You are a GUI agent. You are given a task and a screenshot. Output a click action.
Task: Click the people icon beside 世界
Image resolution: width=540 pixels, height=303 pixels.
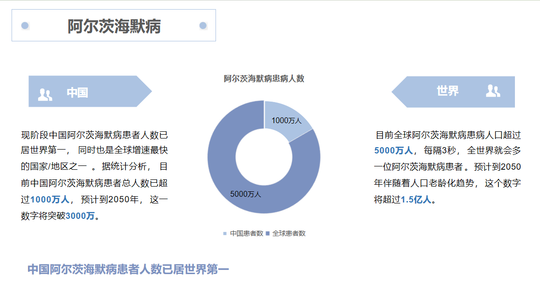pos(493,91)
